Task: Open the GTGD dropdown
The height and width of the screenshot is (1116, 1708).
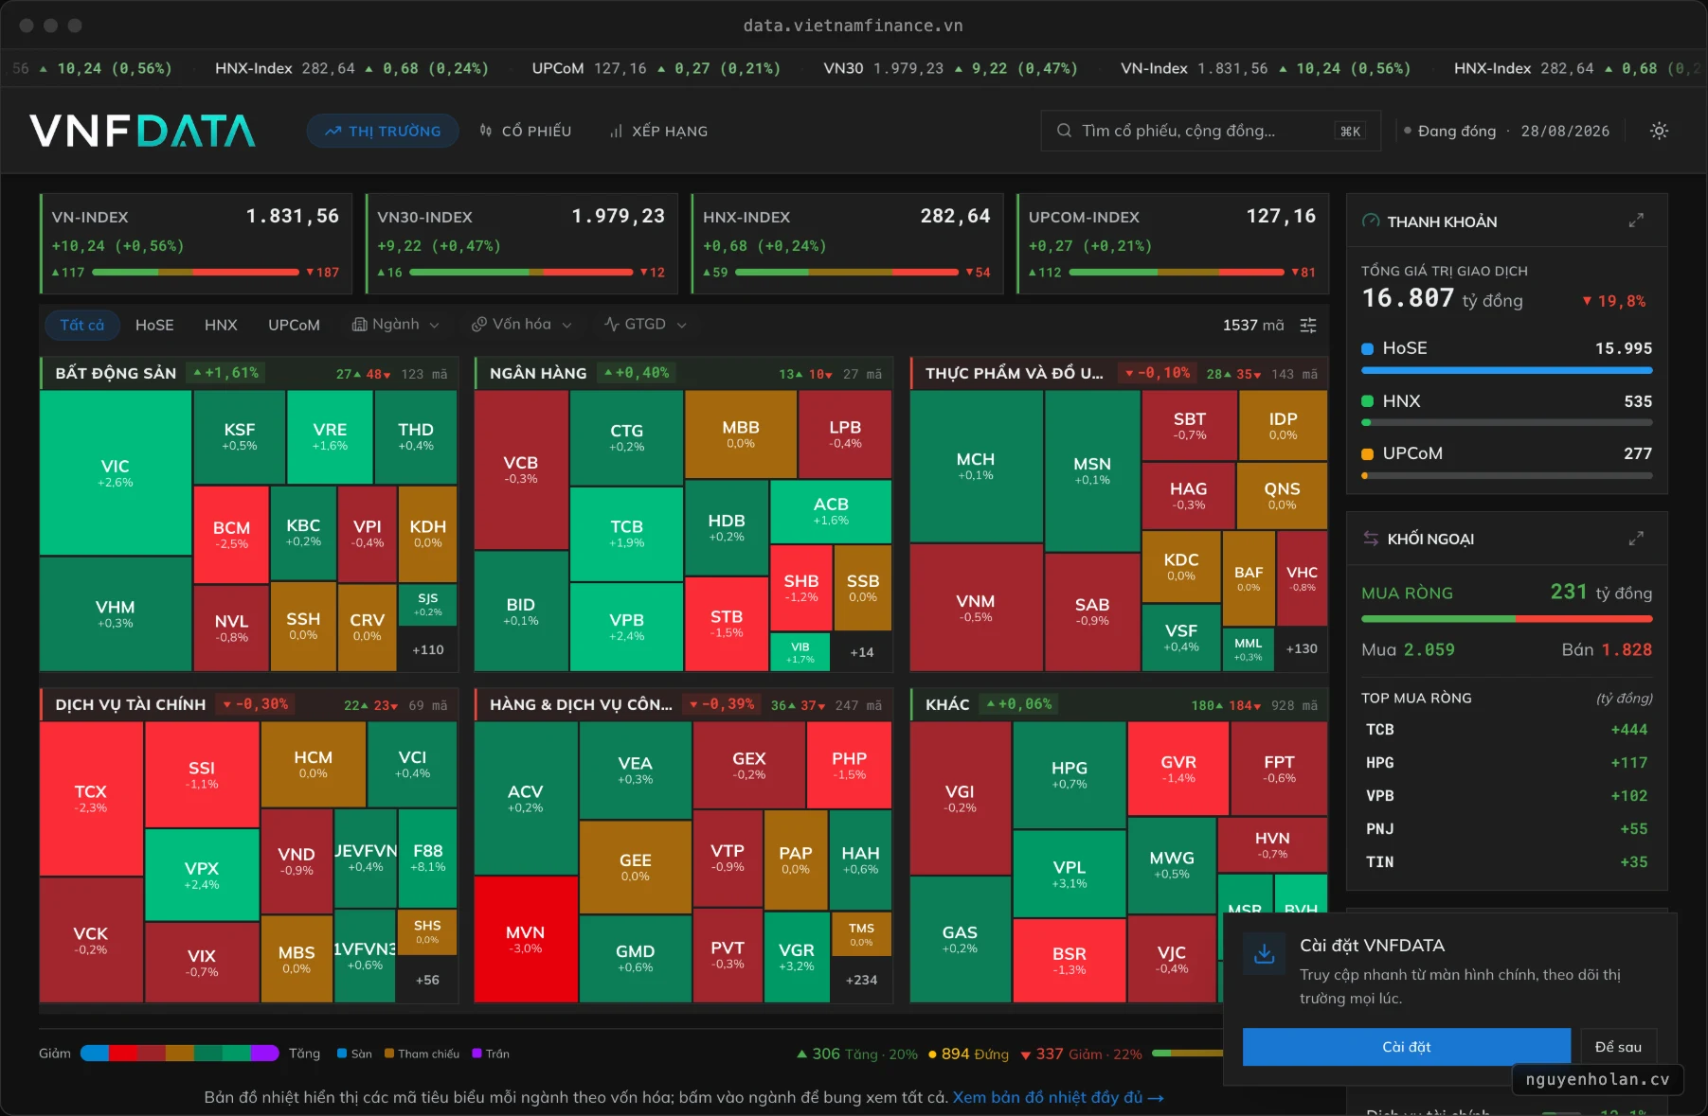Action: click(645, 325)
